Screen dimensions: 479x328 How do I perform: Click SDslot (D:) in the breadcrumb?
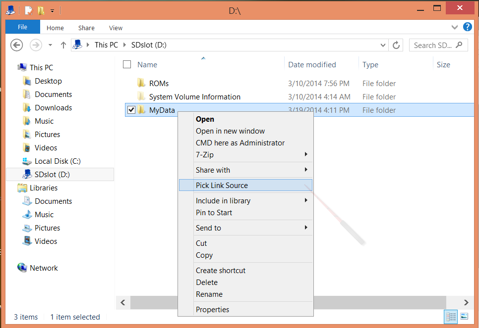coord(149,45)
